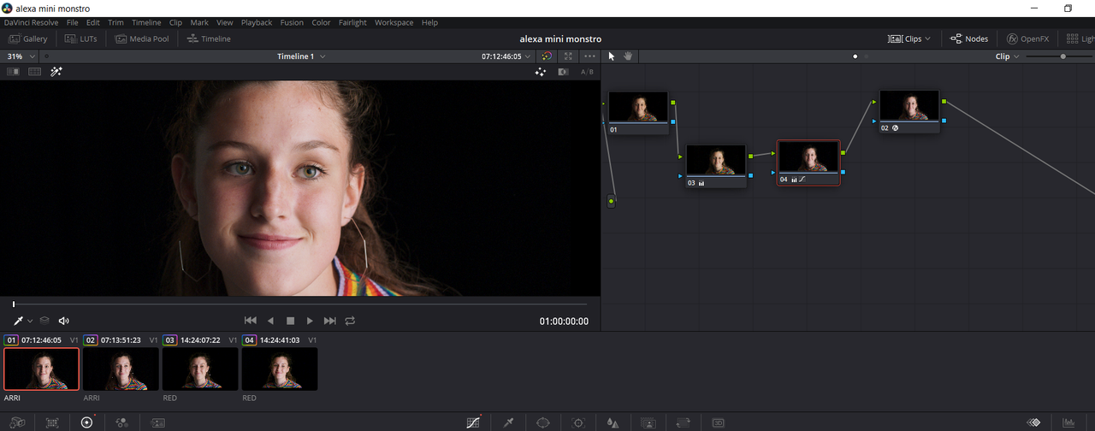This screenshot has width=1095, height=431.
Task: Open the File menu
Action: pyautogui.click(x=72, y=23)
